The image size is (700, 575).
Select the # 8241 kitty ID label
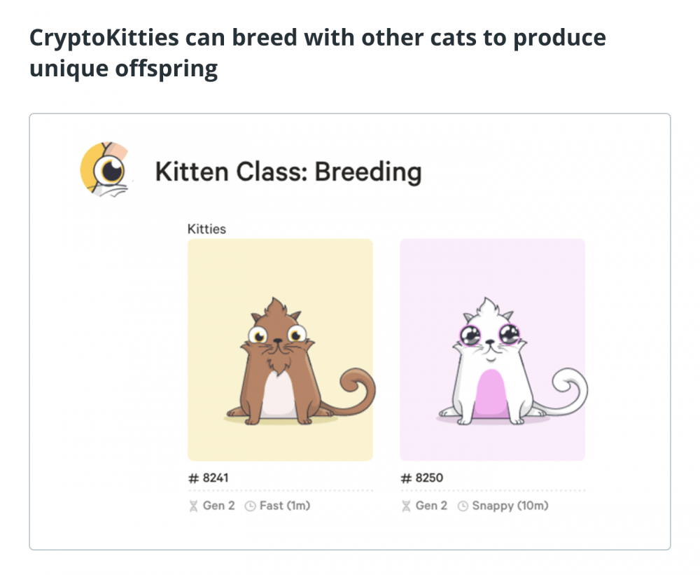[x=208, y=478]
